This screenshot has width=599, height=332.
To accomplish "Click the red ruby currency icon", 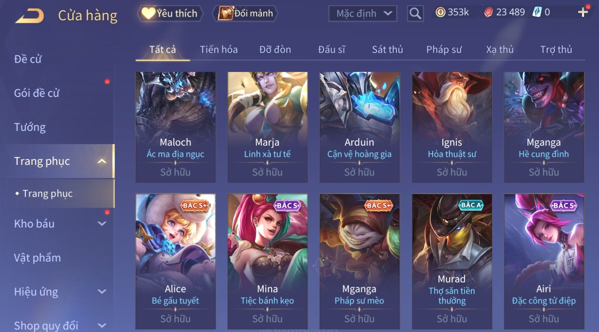I will [488, 13].
